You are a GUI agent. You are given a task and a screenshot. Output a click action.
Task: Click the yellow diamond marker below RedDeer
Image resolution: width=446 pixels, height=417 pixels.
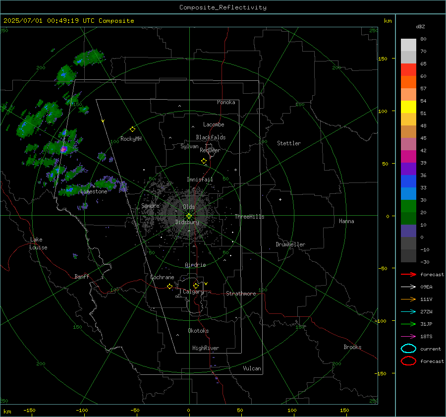pyautogui.click(x=204, y=161)
